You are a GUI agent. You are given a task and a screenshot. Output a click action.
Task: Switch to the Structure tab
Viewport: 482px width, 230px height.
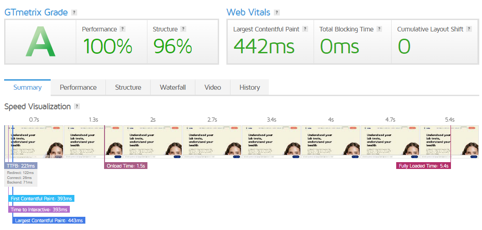128,87
